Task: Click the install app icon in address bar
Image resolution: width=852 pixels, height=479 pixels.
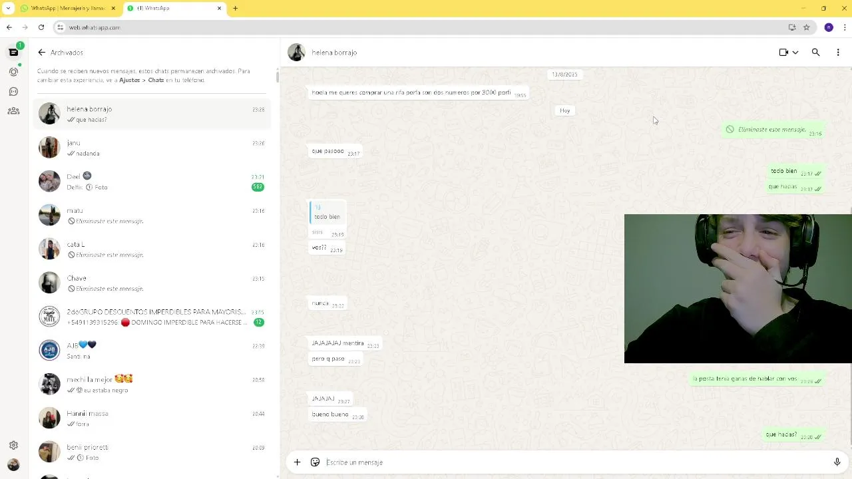Action: click(792, 27)
